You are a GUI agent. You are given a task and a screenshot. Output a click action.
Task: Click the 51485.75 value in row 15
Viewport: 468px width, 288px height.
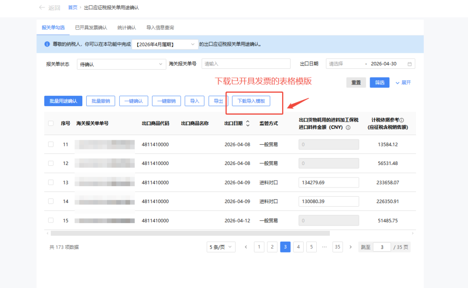[388, 220]
